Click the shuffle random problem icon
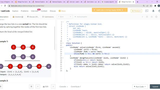This screenshot has height=90, width=160. point(31,86)
